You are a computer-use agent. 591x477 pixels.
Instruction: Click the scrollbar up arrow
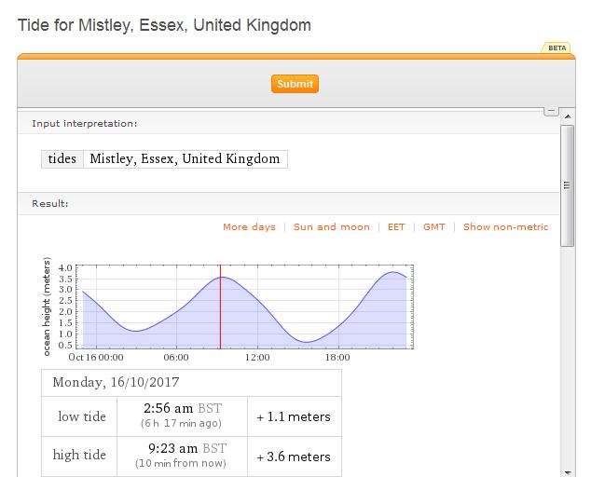(x=568, y=116)
